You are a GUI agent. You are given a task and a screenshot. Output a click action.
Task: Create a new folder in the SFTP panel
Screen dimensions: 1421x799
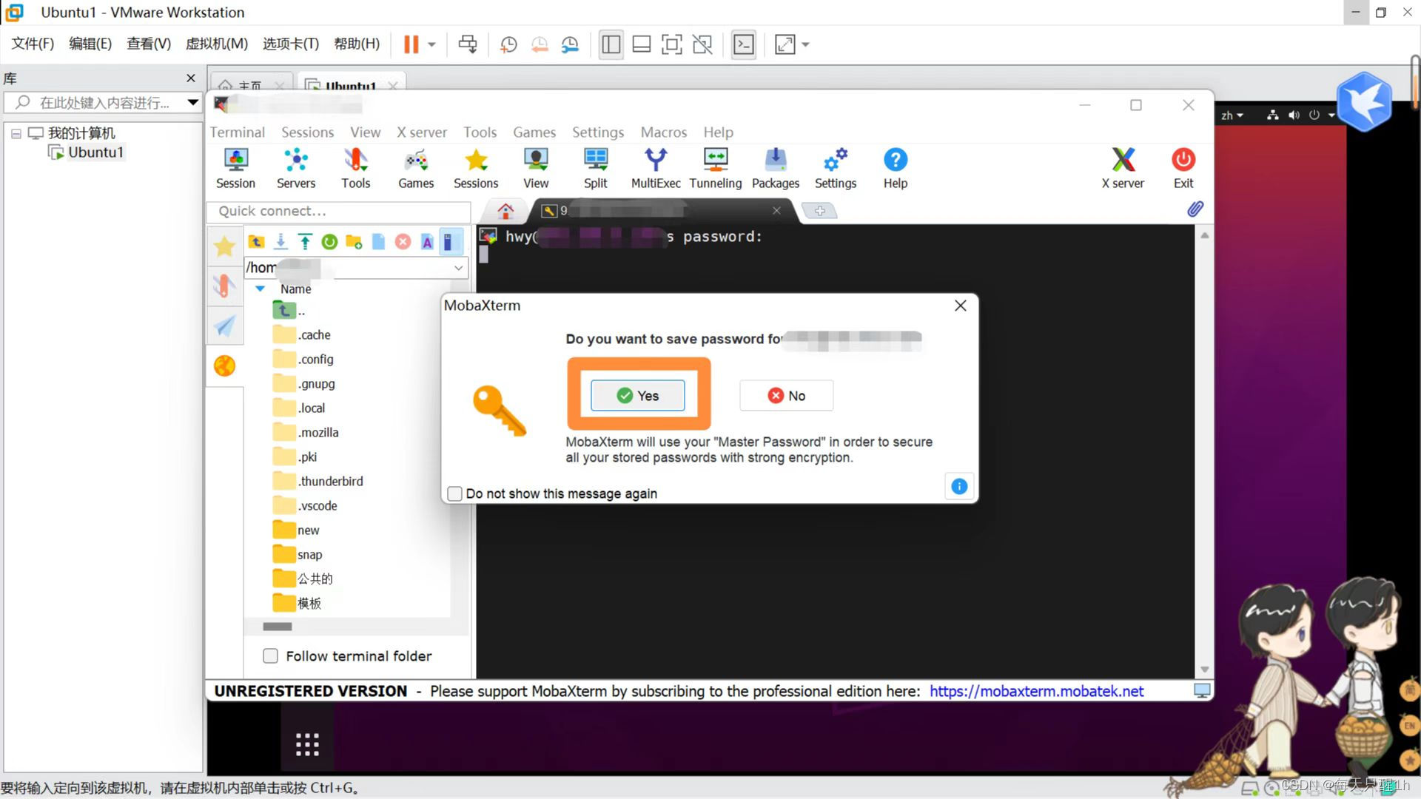[353, 242]
